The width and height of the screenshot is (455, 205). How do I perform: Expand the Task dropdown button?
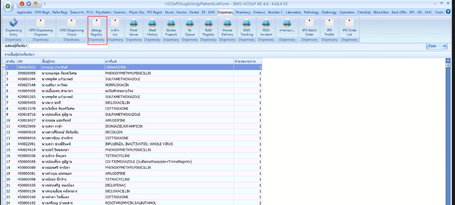[x=437, y=46]
